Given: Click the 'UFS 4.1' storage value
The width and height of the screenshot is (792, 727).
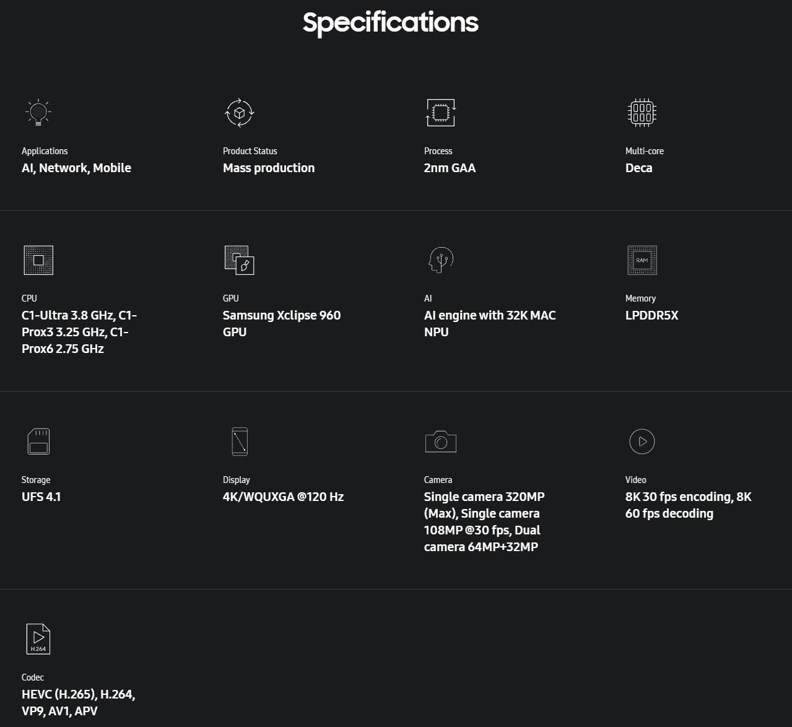Looking at the screenshot, I should pyautogui.click(x=41, y=497).
